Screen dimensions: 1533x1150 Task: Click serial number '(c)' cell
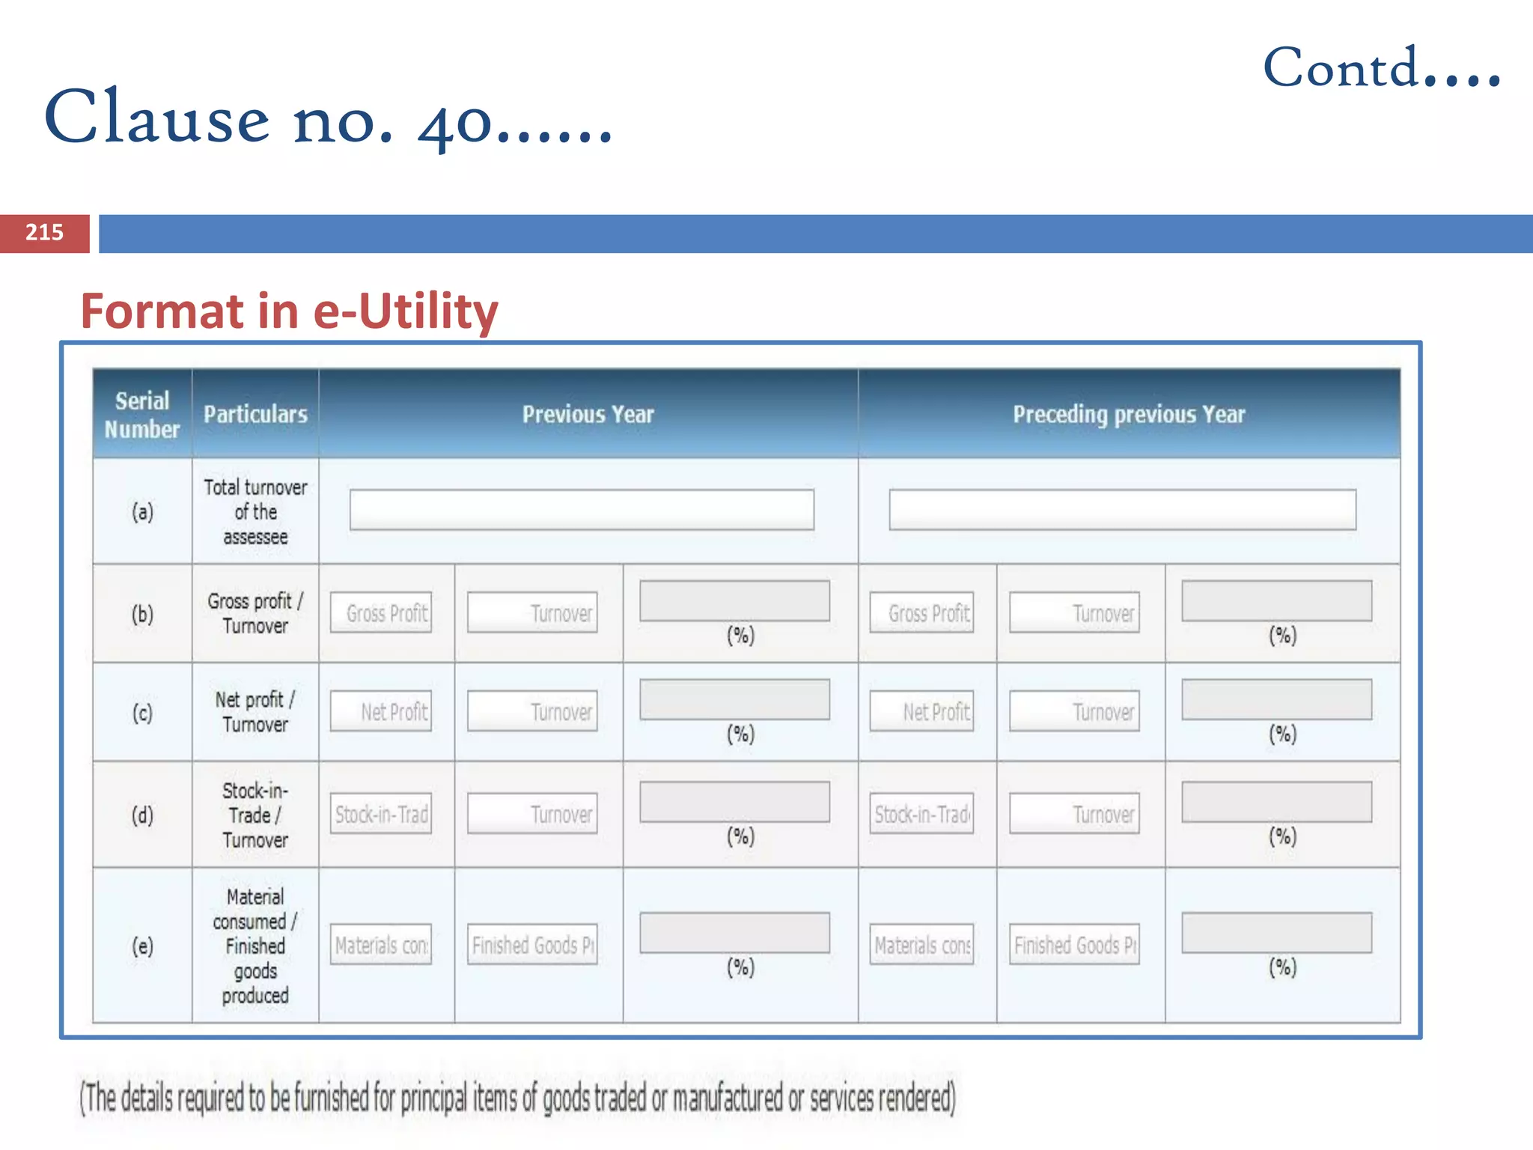coord(142,712)
